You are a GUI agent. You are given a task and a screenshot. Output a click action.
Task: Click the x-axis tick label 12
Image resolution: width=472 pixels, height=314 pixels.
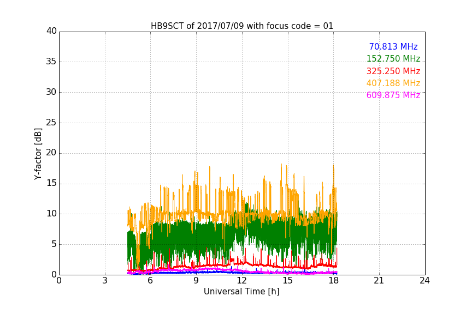[242, 281]
